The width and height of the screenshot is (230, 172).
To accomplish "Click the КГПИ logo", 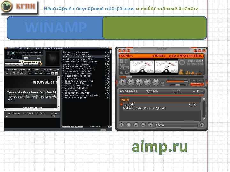I will (x=19, y=7).
